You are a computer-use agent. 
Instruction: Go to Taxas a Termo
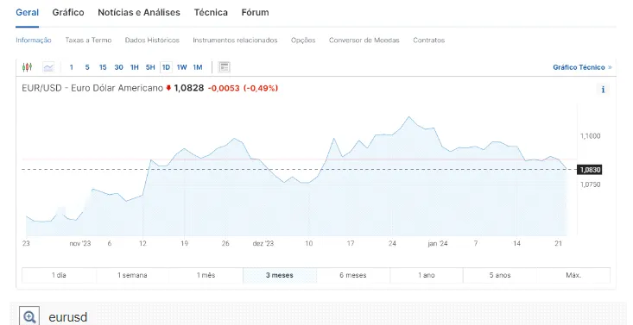88,41
